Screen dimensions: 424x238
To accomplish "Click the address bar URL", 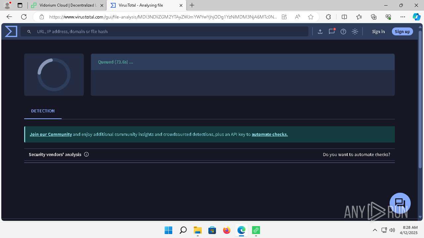I will [163, 17].
